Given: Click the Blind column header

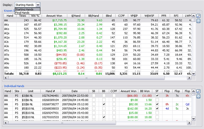Looking at the screenshot, I should 109,16.
